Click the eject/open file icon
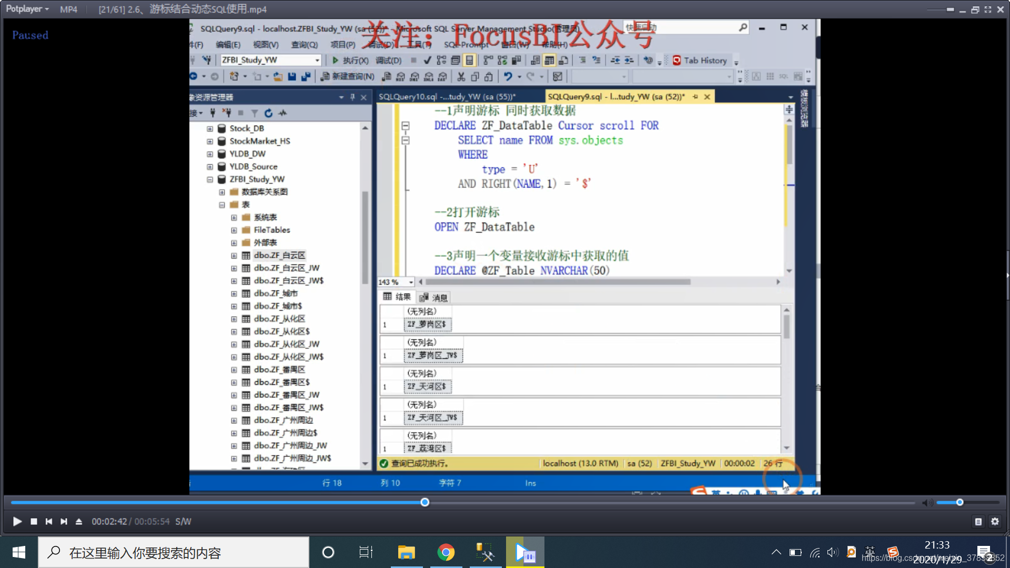The height and width of the screenshot is (568, 1010). pos(79,521)
